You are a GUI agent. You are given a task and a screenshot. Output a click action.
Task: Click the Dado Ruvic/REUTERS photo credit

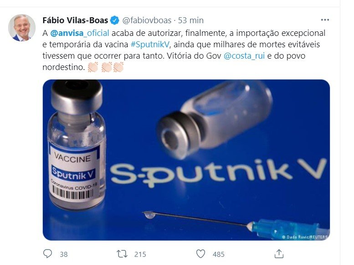304,237
